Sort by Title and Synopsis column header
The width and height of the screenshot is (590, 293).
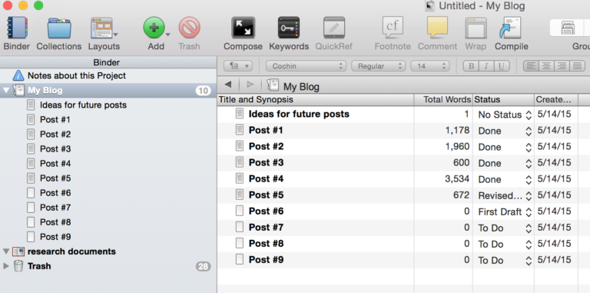point(315,100)
